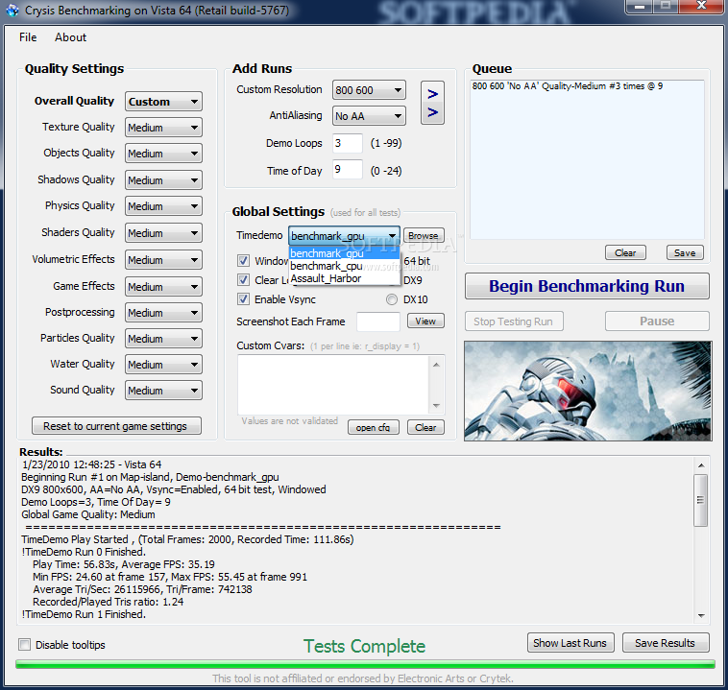Image resolution: width=728 pixels, height=690 pixels.
Task: Click the app icon in the title bar
Action: (x=12, y=10)
